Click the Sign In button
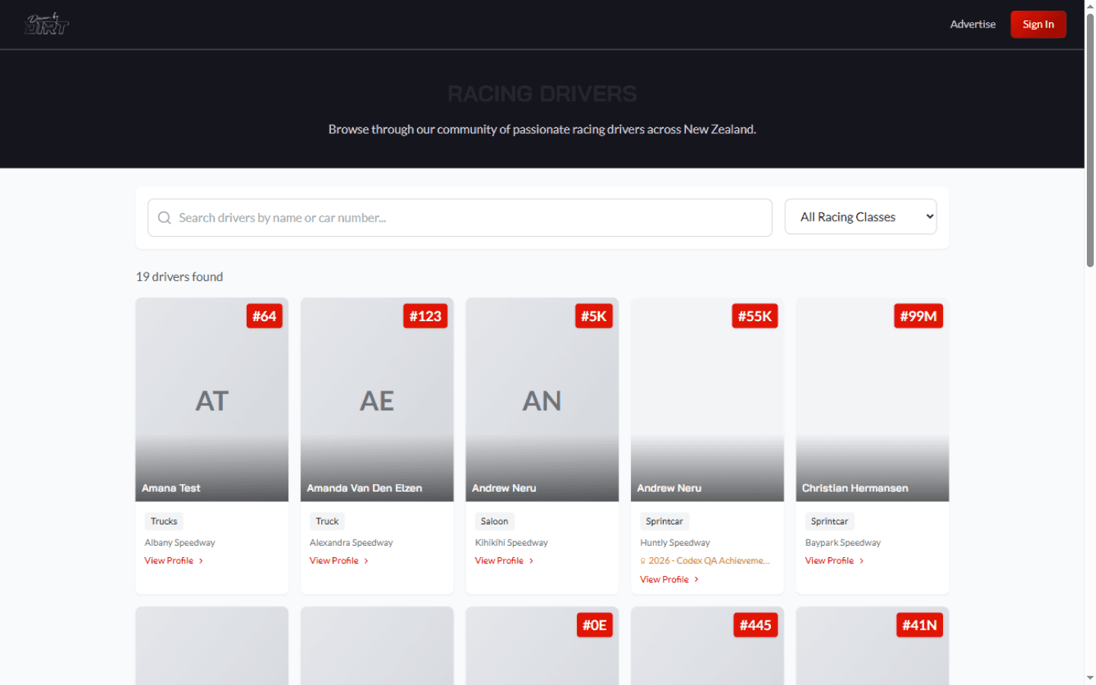 point(1038,24)
